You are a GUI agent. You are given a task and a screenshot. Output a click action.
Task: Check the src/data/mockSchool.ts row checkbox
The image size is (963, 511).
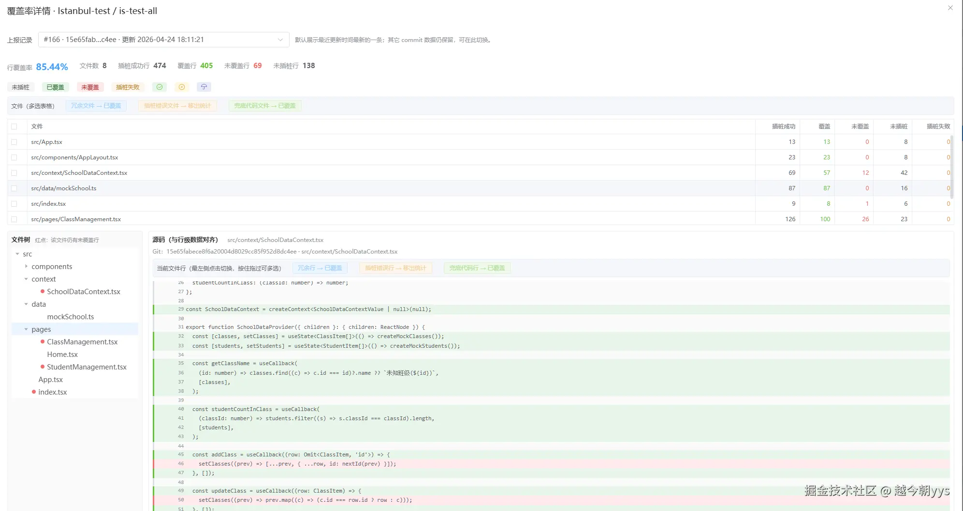click(x=14, y=188)
